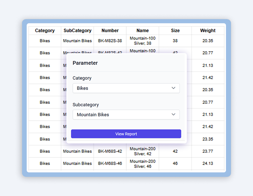Click the Number column header
Image resolution: width=253 pixels, height=196 pixels.
[x=110, y=30]
